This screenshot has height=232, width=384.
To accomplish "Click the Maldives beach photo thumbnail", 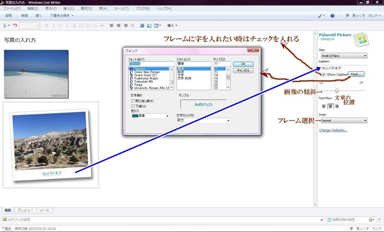I will point(36,74).
